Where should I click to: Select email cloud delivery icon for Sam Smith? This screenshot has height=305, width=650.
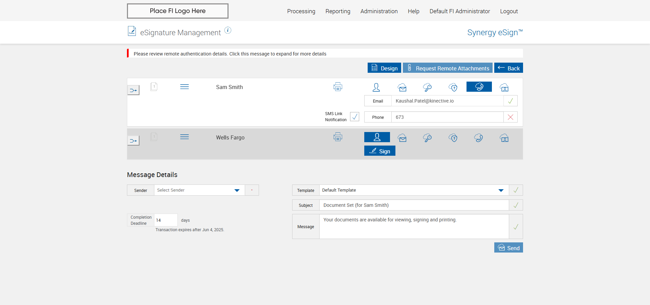click(x=402, y=87)
